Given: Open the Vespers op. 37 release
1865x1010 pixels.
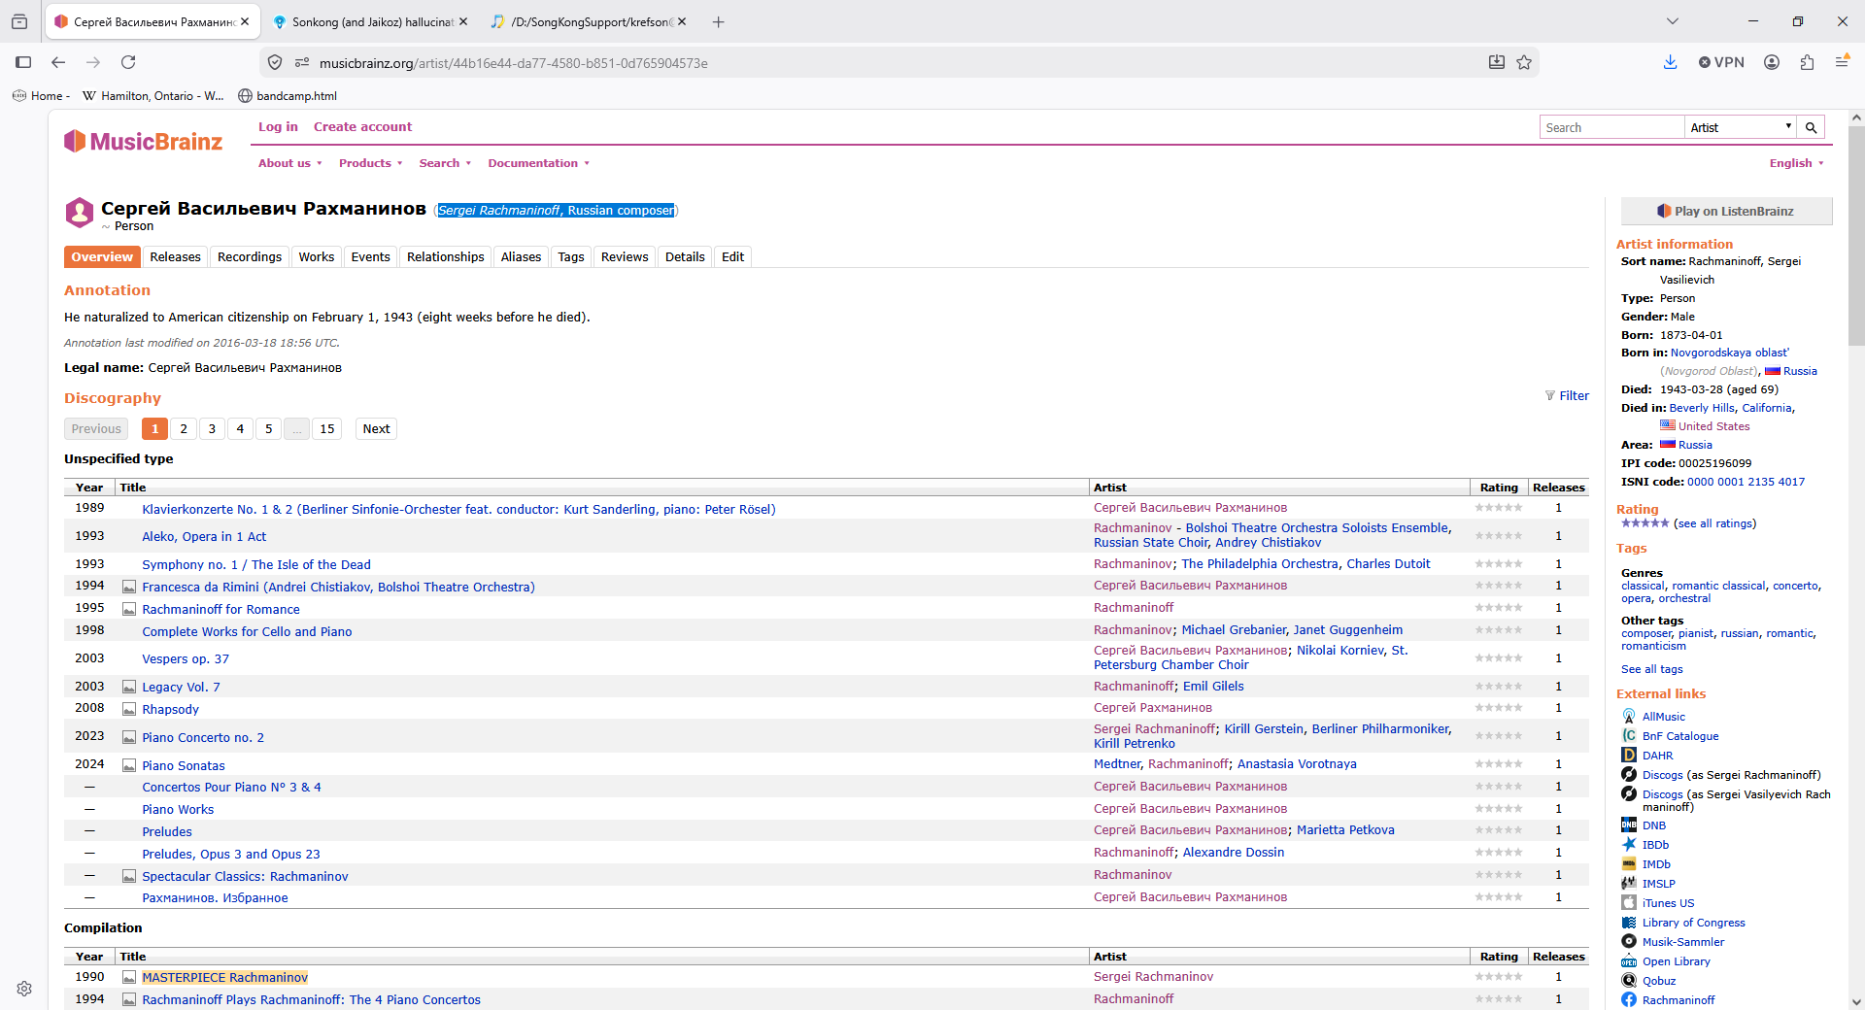Looking at the screenshot, I should [186, 659].
